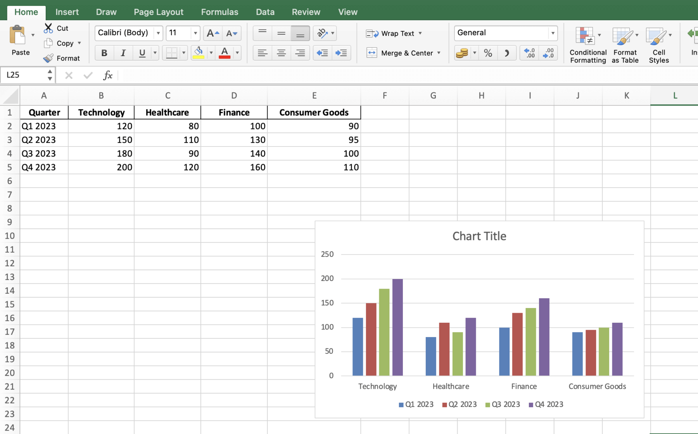Toggle underline formatting
Screen dimensions: 698x434
click(x=142, y=53)
